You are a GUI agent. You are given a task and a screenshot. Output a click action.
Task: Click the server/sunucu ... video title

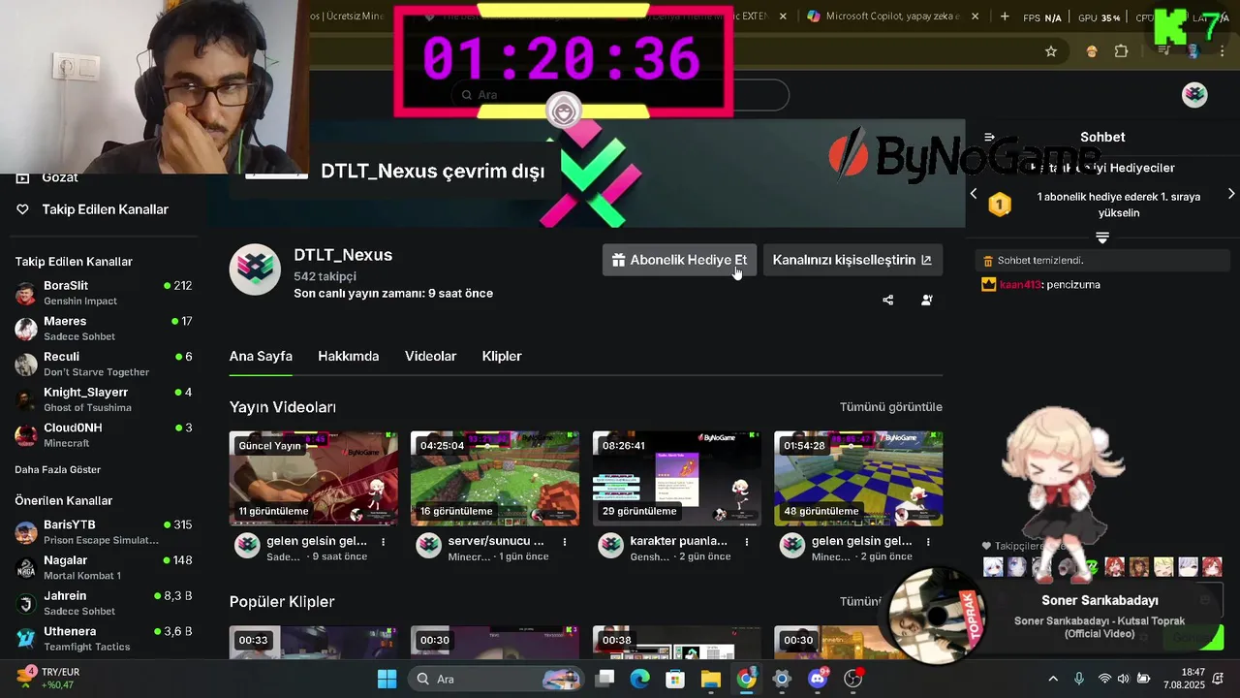tap(496, 541)
